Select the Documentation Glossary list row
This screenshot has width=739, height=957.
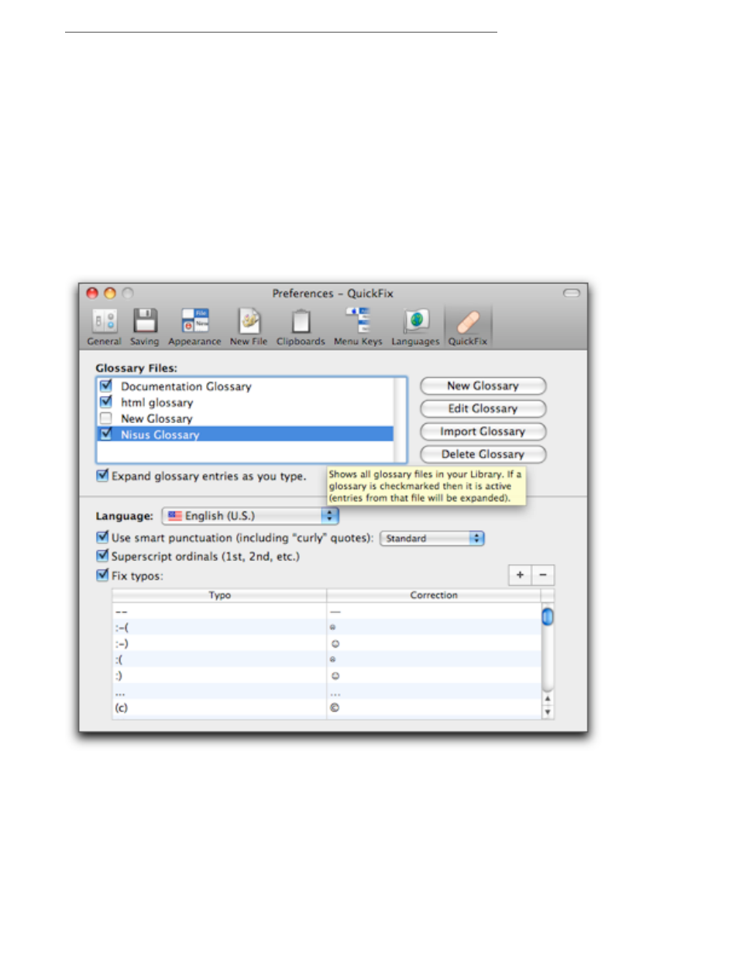point(245,386)
